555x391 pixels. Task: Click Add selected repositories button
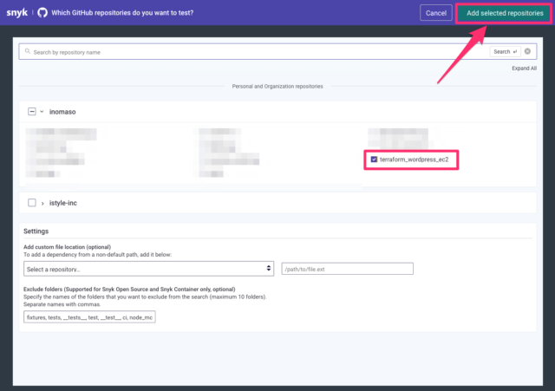505,13
